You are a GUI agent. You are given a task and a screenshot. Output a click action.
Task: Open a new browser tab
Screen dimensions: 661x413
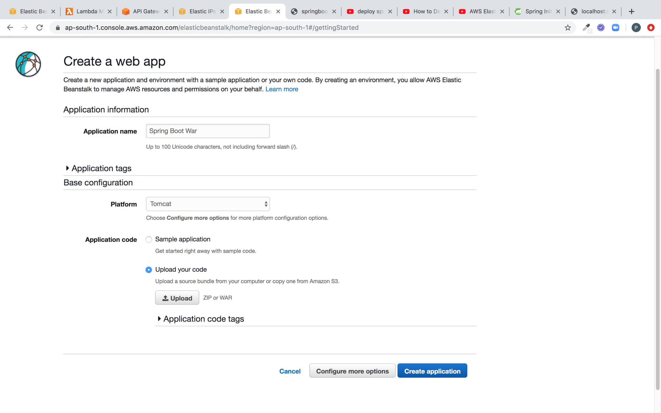pos(631,11)
